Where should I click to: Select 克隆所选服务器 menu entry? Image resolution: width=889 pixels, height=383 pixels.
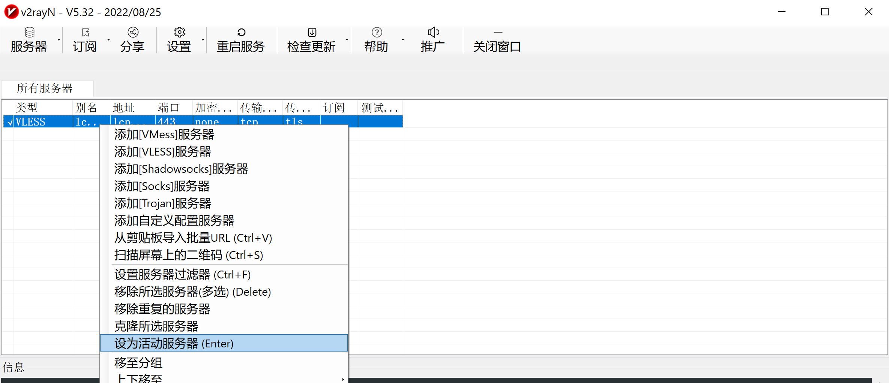[224, 326]
